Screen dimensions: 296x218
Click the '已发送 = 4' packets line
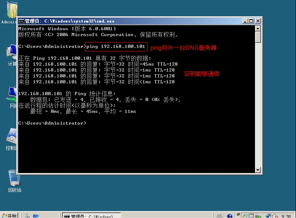point(105,100)
